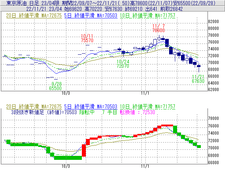This screenshot has height=171, width=225.
Task: Click the 10/3 date label under lower chart
Action: 66,166
